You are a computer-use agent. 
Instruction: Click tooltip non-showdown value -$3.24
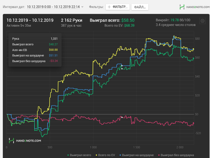click(53, 61)
